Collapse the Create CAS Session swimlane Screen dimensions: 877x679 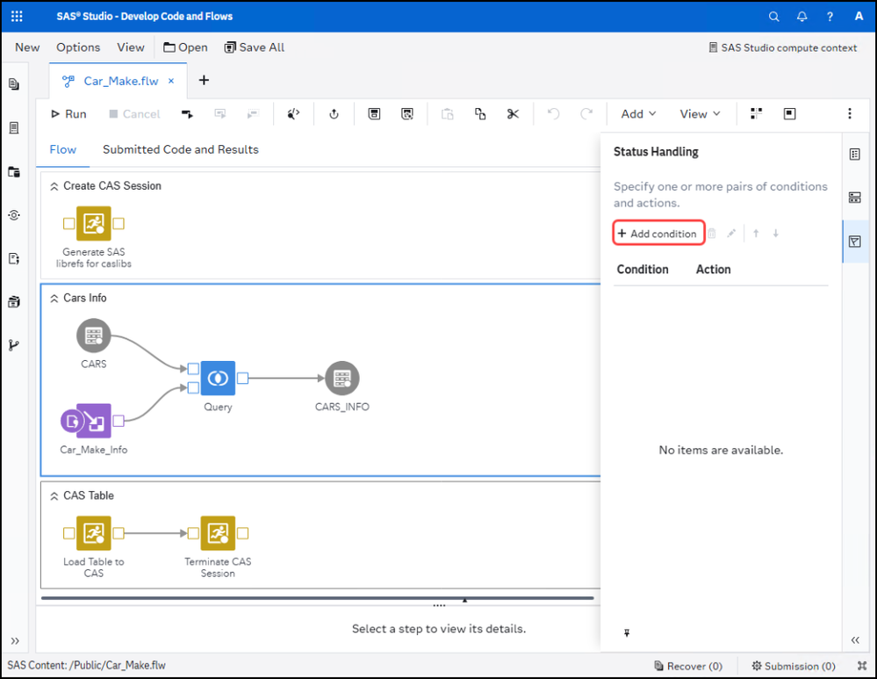coord(54,186)
